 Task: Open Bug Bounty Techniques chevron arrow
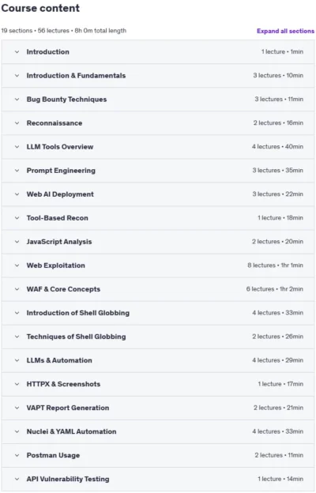click(17, 100)
